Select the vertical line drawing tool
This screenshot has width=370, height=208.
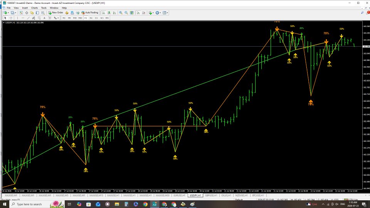[x=17, y=18]
